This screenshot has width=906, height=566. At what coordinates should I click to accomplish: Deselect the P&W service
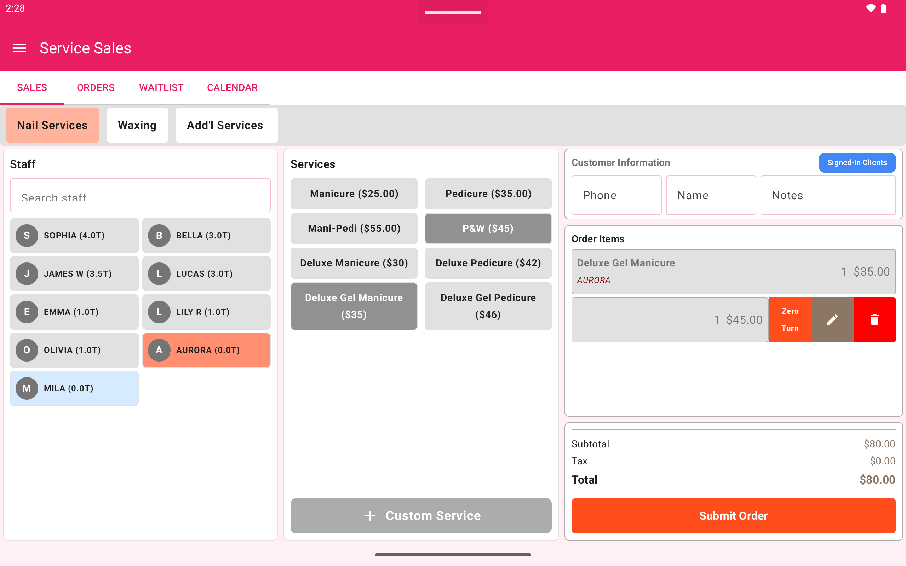[x=488, y=228]
